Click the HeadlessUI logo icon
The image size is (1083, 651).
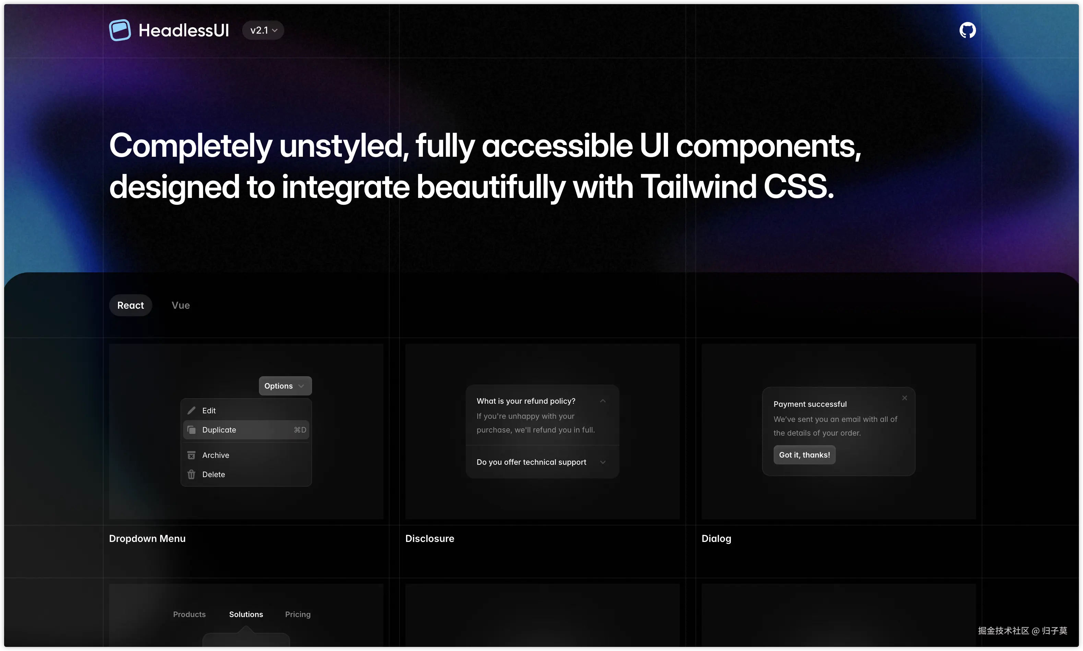(x=120, y=30)
